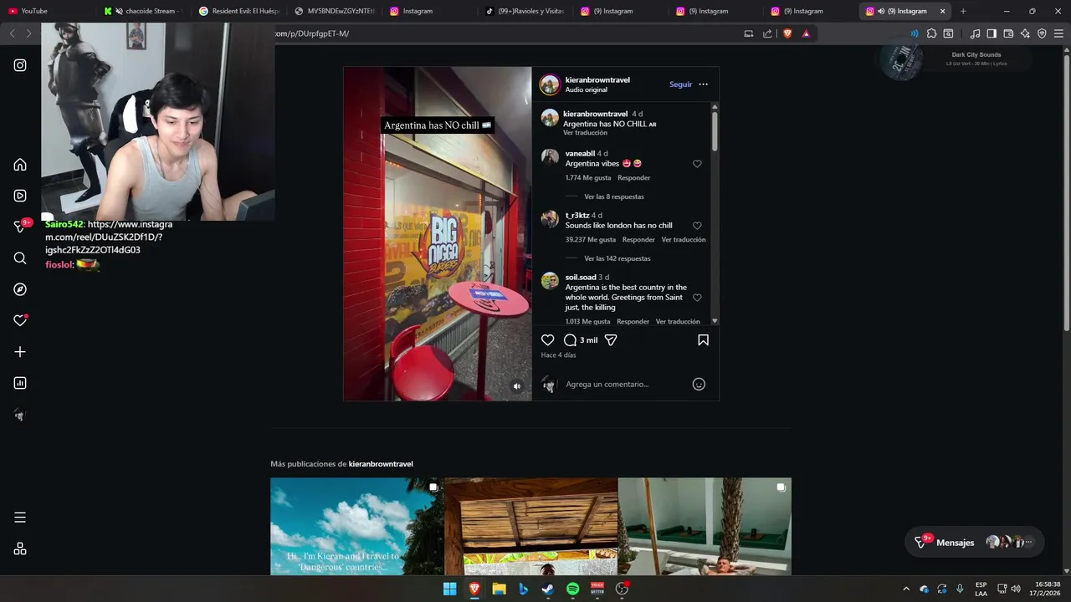Toggle the Brave sidebar panel
The image size is (1071, 602).
point(992,33)
